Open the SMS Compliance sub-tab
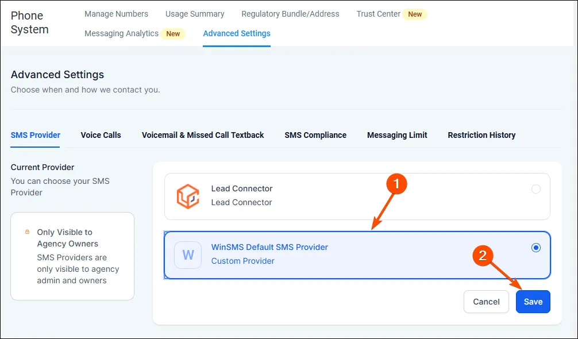578x339 pixels. [x=315, y=135]
